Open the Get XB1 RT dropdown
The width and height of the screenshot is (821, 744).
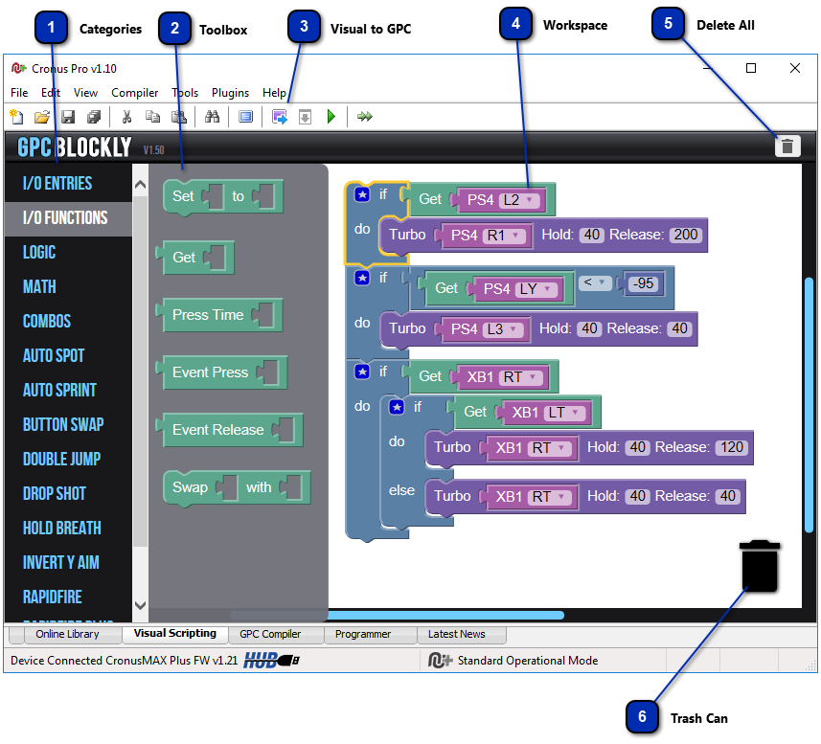520,377
